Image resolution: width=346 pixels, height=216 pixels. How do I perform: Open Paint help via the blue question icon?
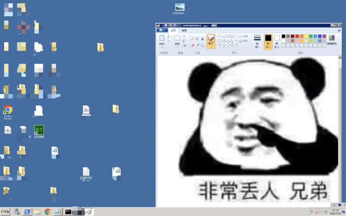[339, 30]
